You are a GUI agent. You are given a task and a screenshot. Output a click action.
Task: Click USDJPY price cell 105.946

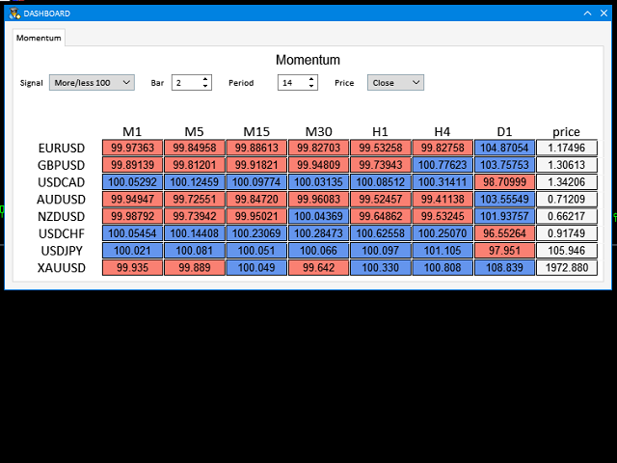coord(567,251)
